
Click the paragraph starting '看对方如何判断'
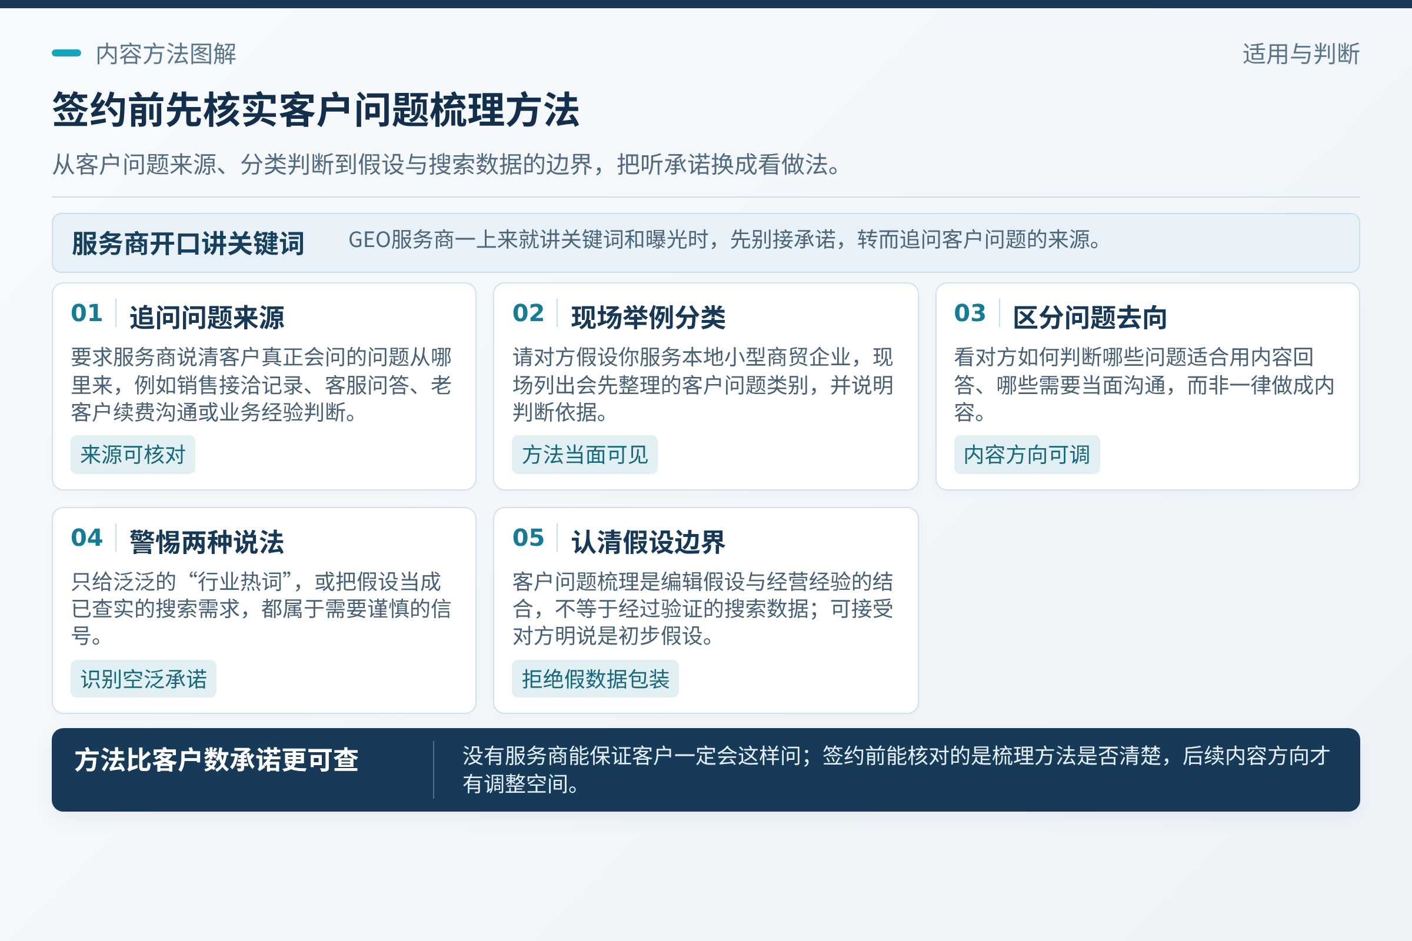(1144, 385)
